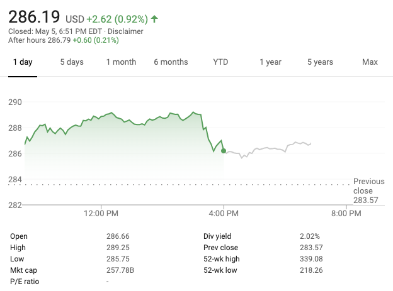Click the 286.19 stock price
This screenshot has width=393, height=291.
34,16
